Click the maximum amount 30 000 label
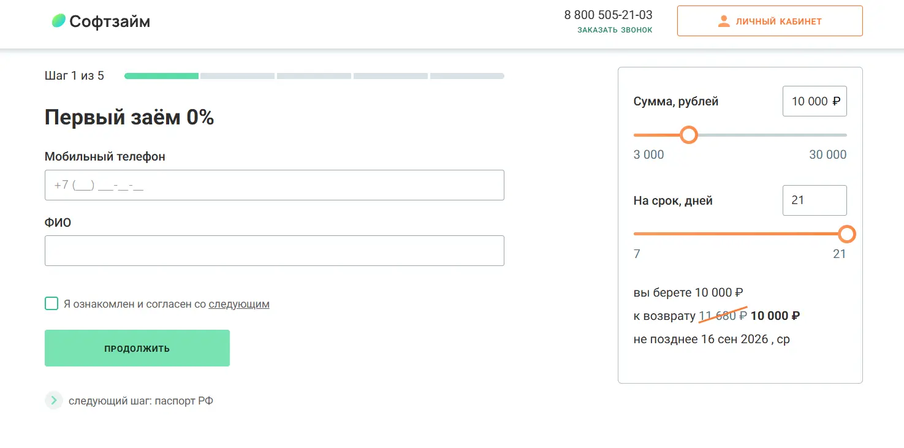The height and width of the screenshot is (448, 904). [x=828, y=154]
